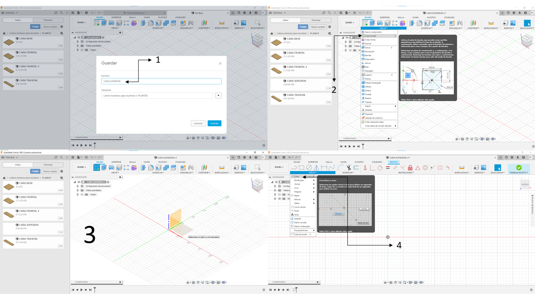
Task: Open Proyectar/Incluir submenu in bottom-right window
Action: [x=303, y=230]
